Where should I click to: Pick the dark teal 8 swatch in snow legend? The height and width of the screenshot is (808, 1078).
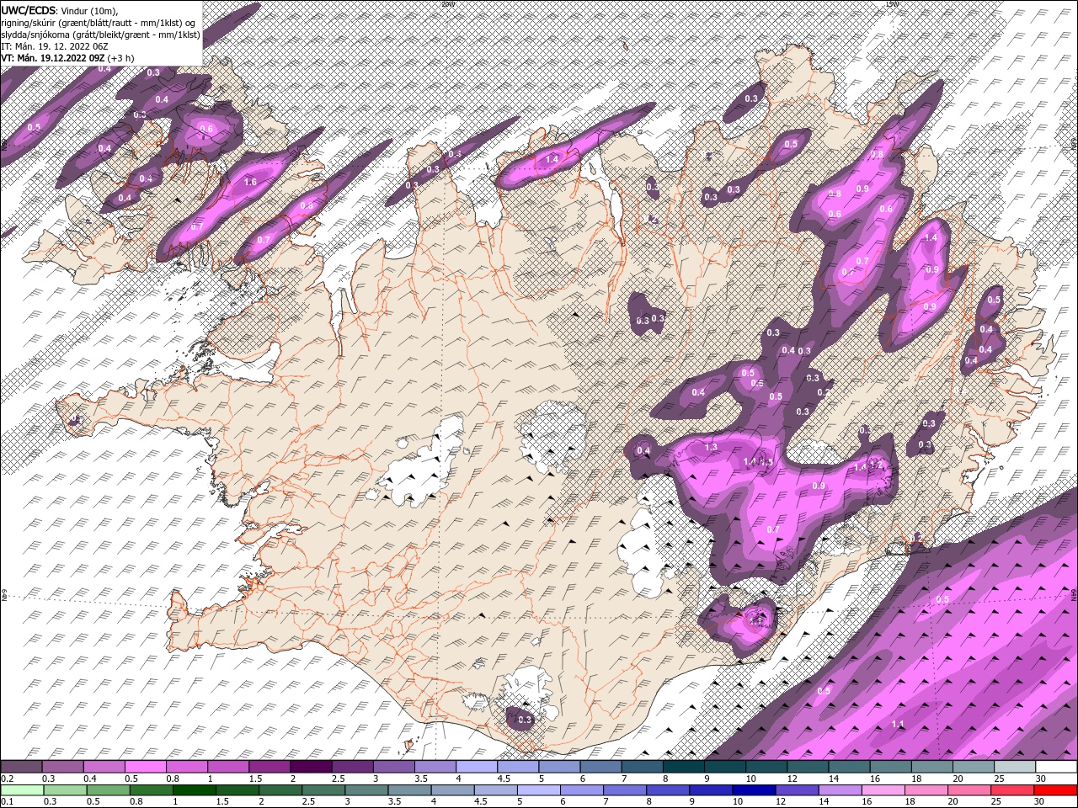(683, 766)
